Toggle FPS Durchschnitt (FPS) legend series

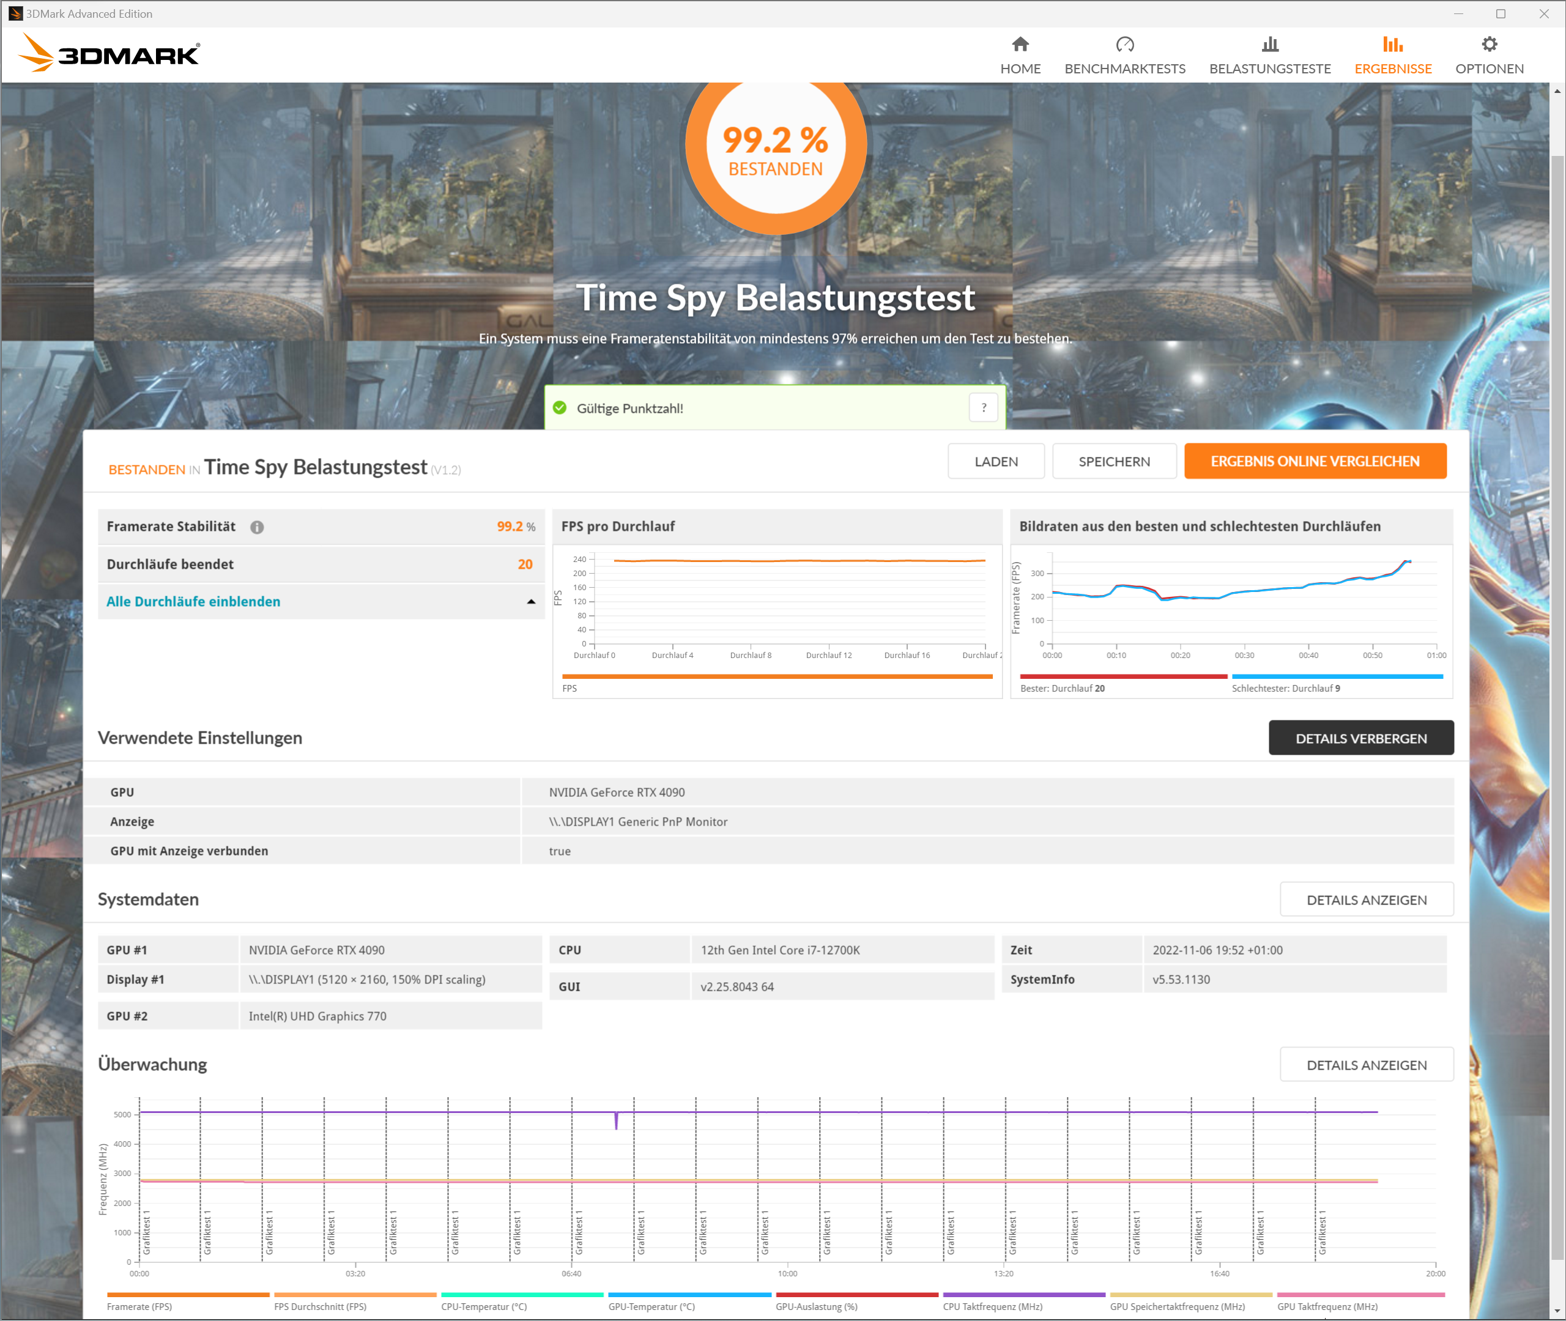pyautogui.click(x=355, y=1301)
